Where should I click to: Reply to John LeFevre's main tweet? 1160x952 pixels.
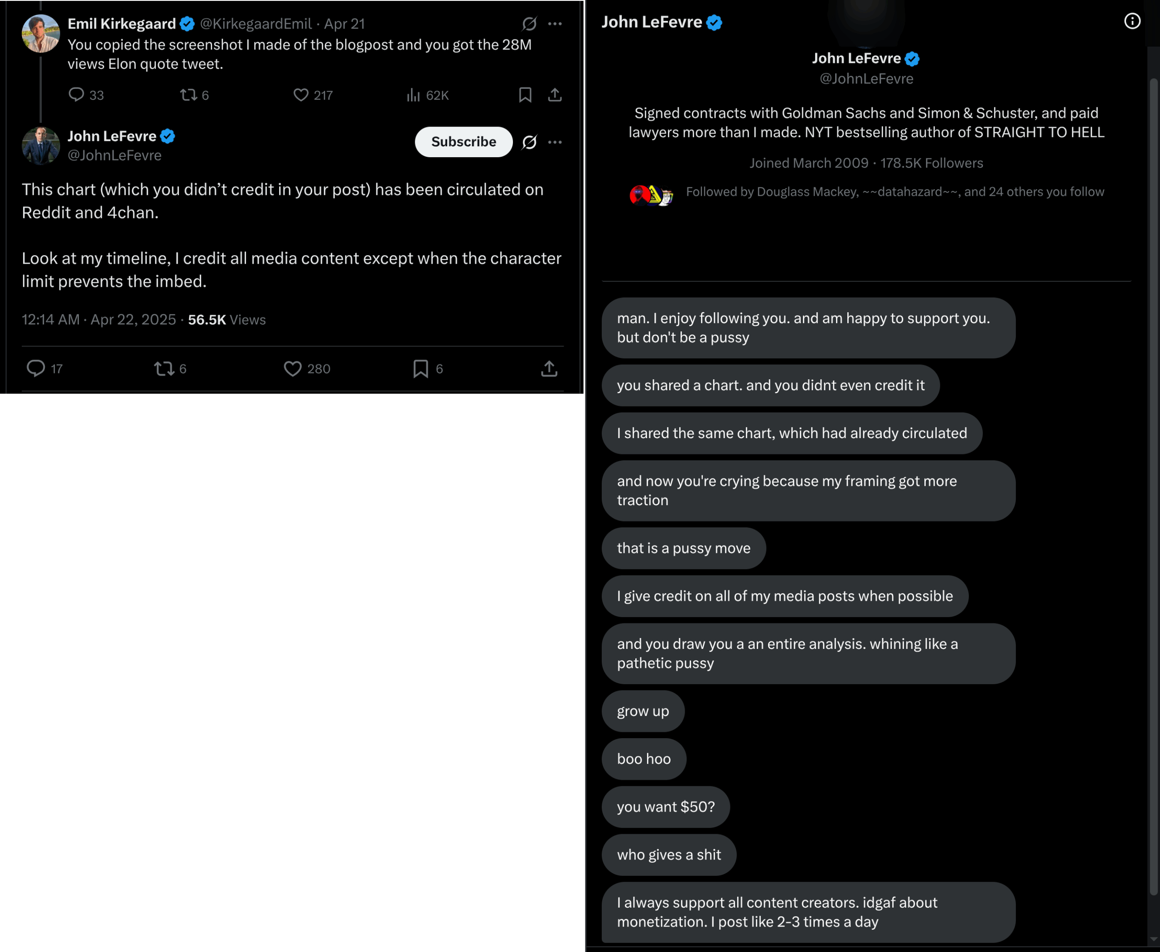(36, 368)
